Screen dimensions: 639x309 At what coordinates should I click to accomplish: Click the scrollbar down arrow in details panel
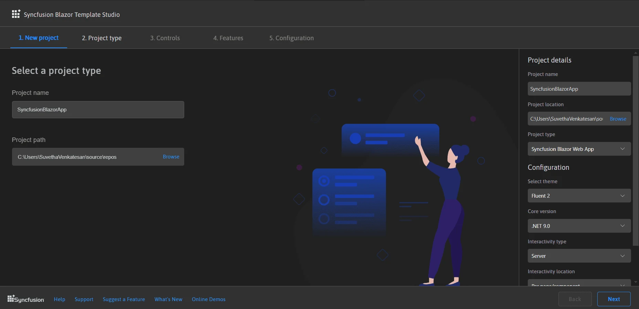pyautogui.click(x=636, y=282)
